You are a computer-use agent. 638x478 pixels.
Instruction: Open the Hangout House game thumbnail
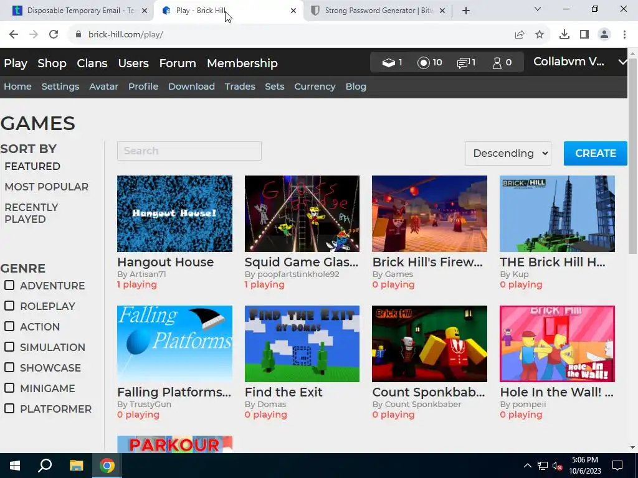tap(174, 214)
